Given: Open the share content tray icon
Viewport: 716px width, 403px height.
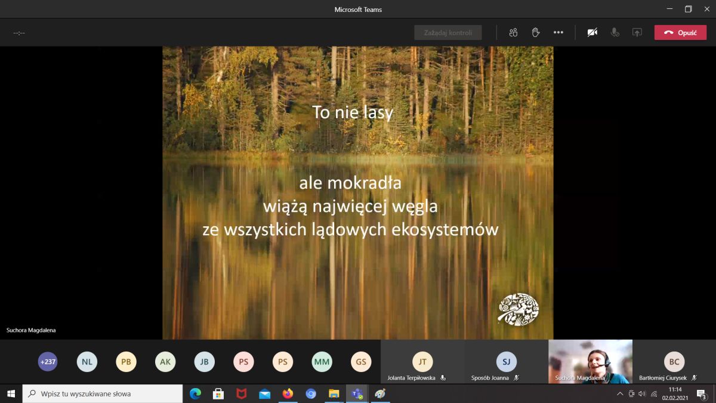Looking at the screenshot, I should click(637, 33).
